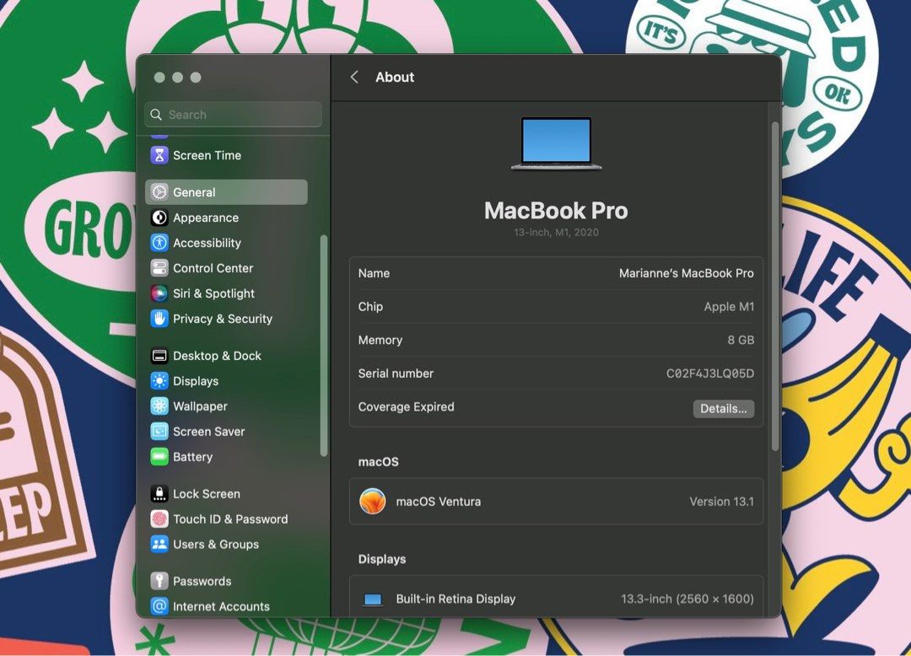The width and height of the screenshot is (911, 656).
Task: Click the macOS Ventura logo icon
Action: pyautogui.click(x=372, y=502)
